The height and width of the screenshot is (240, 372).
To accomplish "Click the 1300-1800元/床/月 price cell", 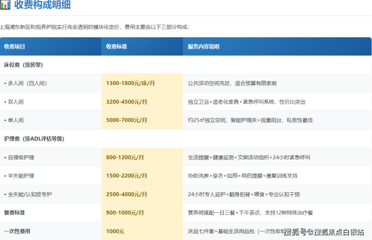I will 130,83.
